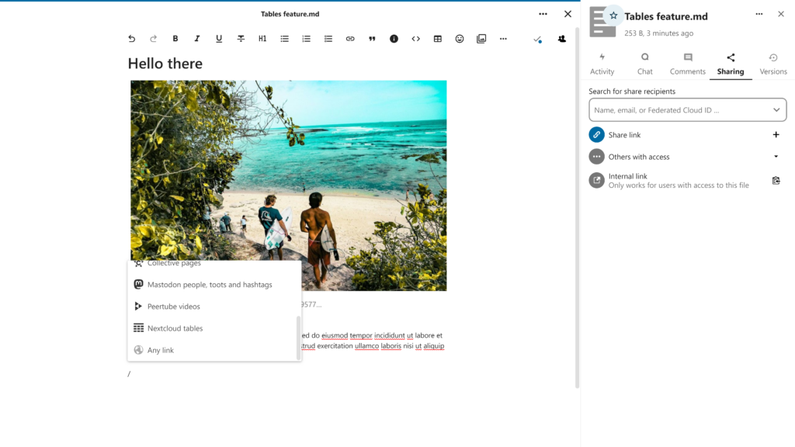The width and height of the screenshot is (795, 447).
Task: Open the share recipients dropdown
Action: pyautogui.click(x=776, y=109)
